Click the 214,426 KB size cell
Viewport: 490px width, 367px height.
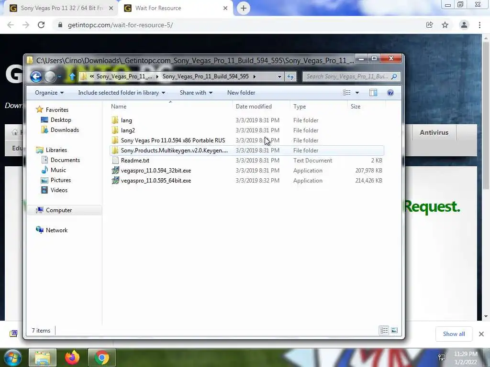pos(369,180)
